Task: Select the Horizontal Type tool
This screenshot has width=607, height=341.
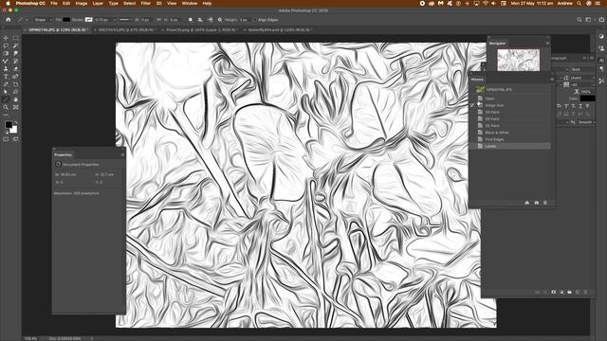Action: point(6,77)
